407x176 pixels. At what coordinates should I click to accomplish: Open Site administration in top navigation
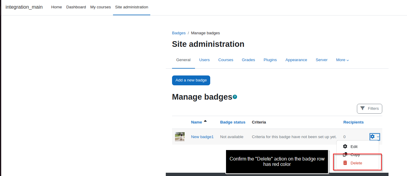tap(131, 7)
